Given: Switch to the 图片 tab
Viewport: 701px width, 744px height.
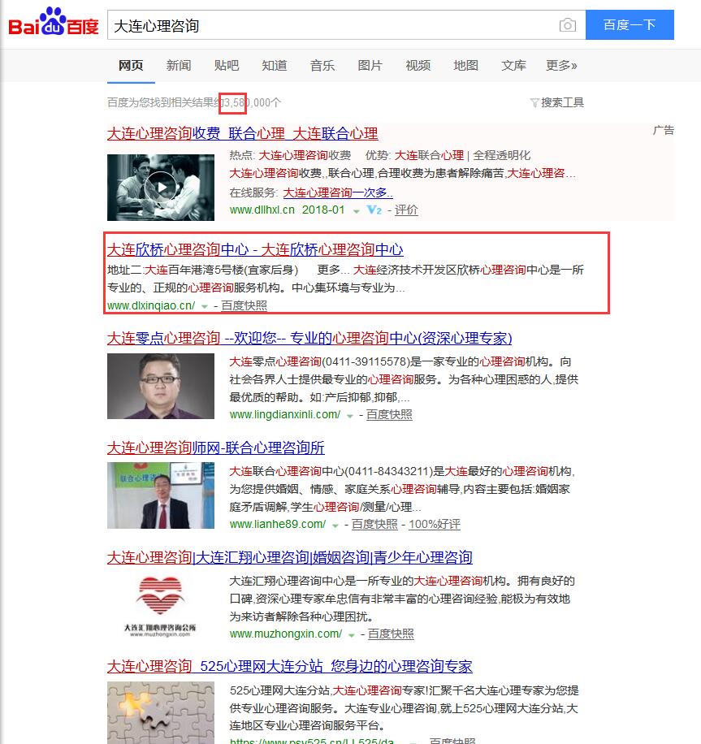Looking at the screenshot, I should (x=370, y=66).
